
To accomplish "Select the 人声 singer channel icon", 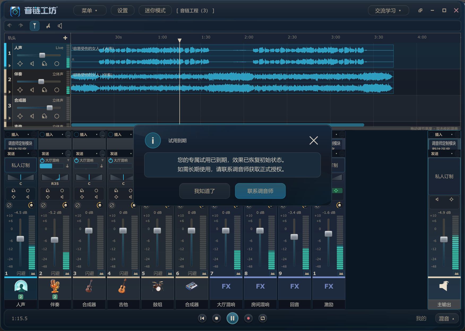I will tap(21, 286).
